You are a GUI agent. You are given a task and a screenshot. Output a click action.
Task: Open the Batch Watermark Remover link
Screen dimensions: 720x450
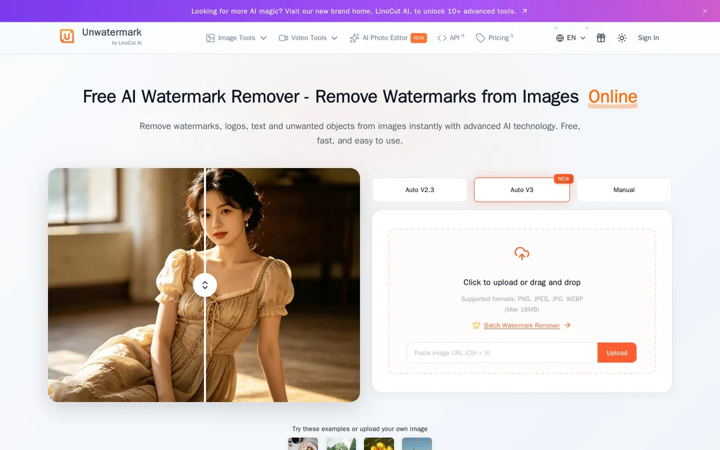click(522, 325)
